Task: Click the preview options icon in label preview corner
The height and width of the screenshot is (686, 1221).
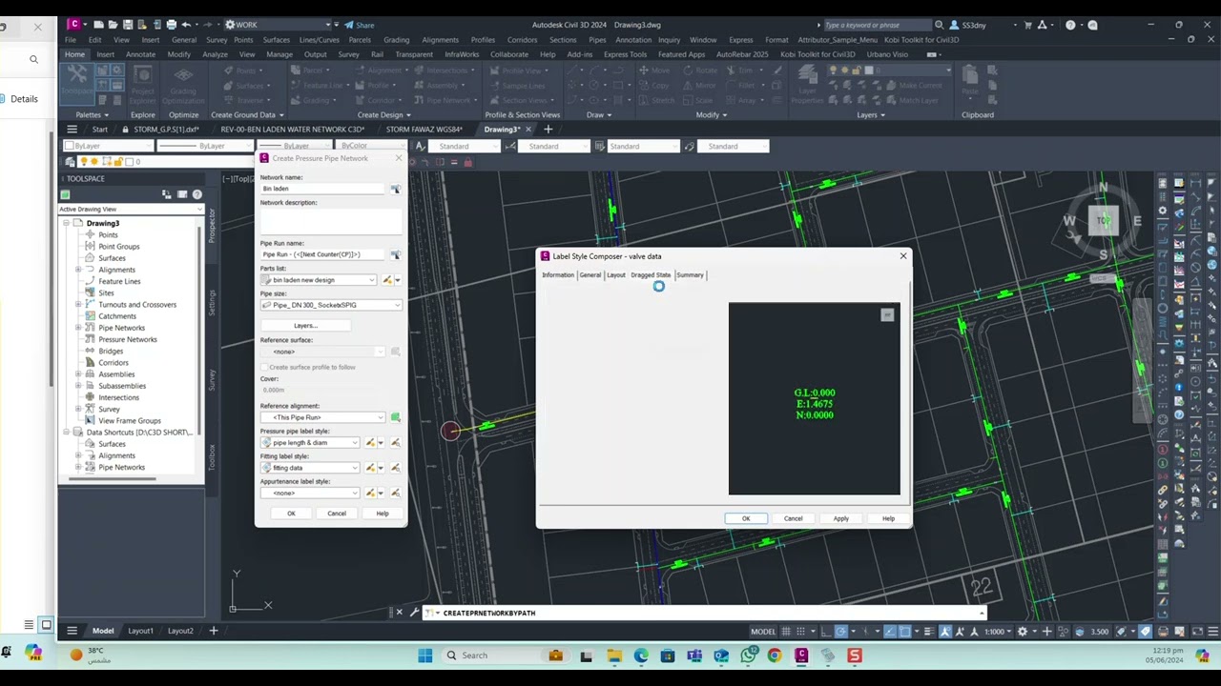Action: 887,314
